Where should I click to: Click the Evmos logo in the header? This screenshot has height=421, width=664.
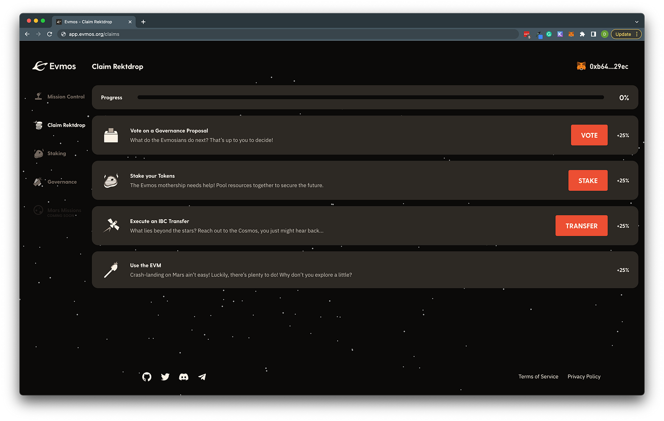click(54, 66)
